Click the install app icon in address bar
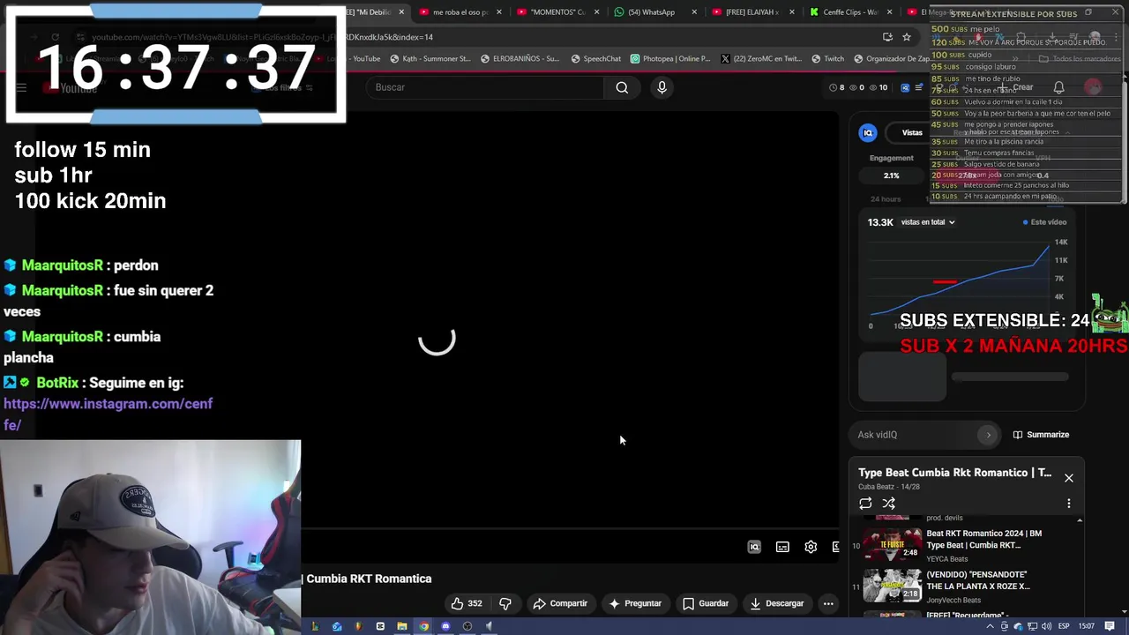Viewport: 1129px width, 635px height. coord(887,37)
